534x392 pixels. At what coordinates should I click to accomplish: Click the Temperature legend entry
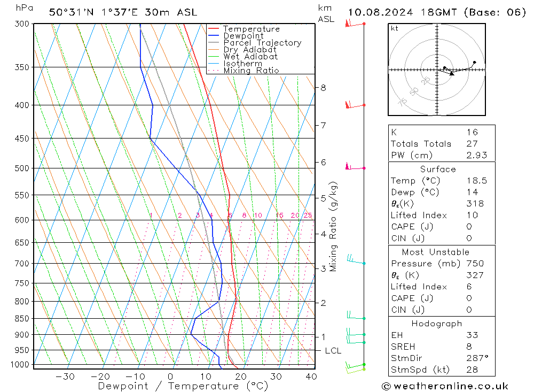pyautogui.click(x=252, y=29)
